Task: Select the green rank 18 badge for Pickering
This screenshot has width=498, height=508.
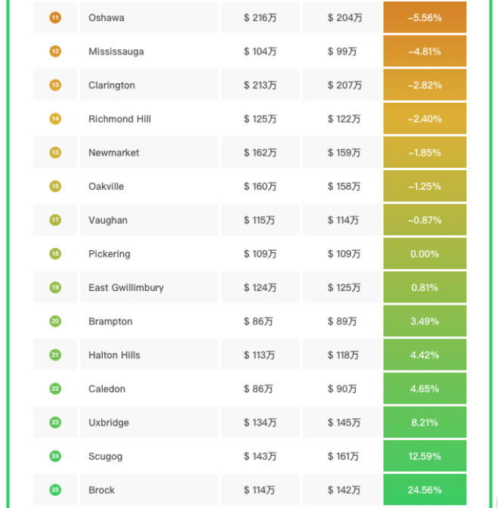Action: (55, 254)
